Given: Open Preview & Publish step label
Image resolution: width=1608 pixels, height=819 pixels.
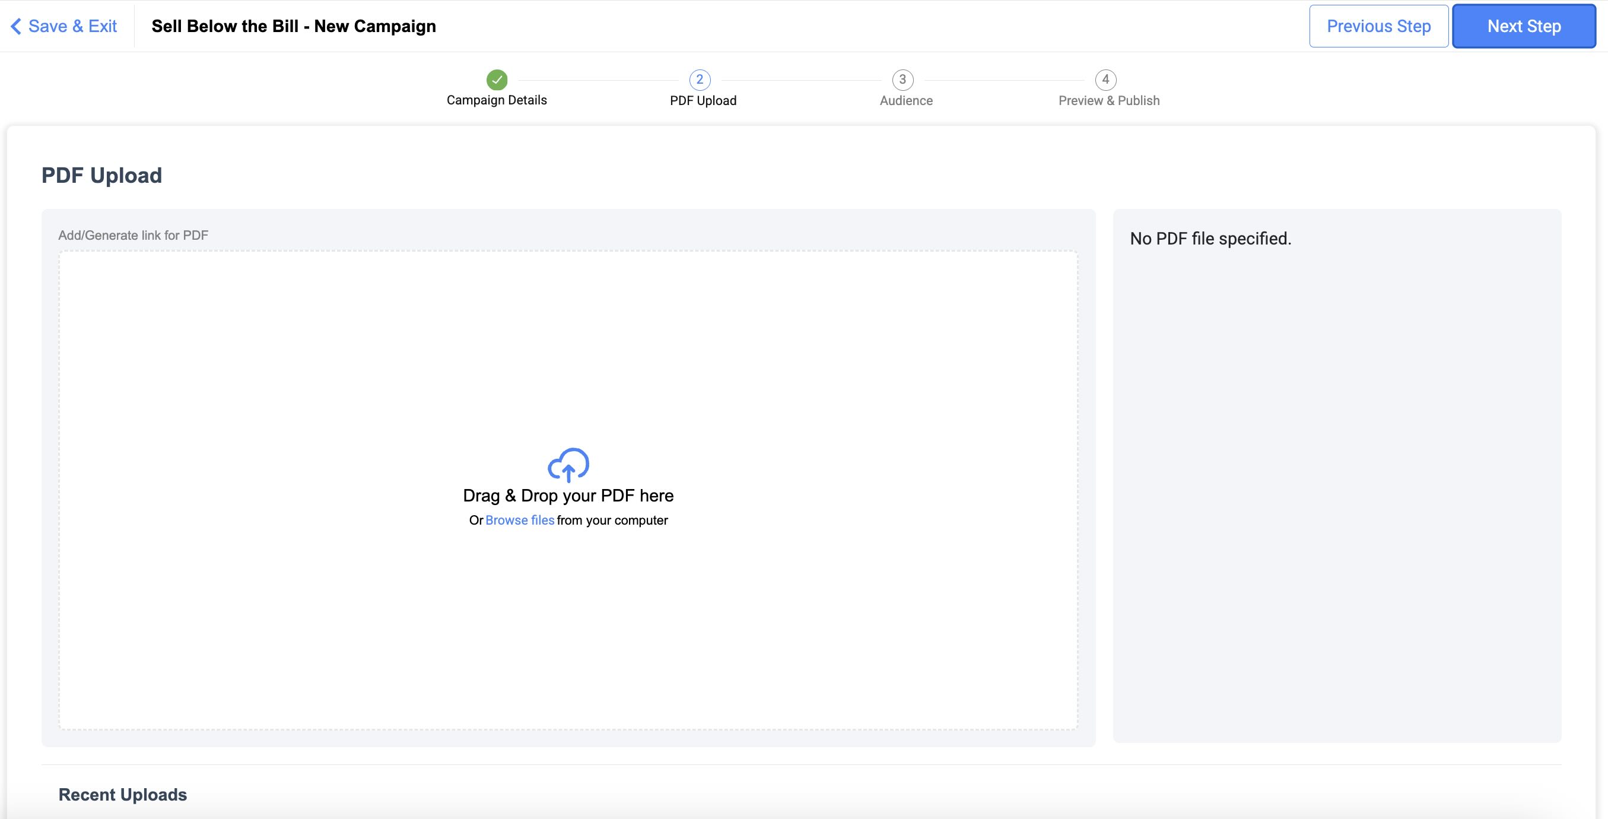Looking at the screenshot, I should (1108, 100).
